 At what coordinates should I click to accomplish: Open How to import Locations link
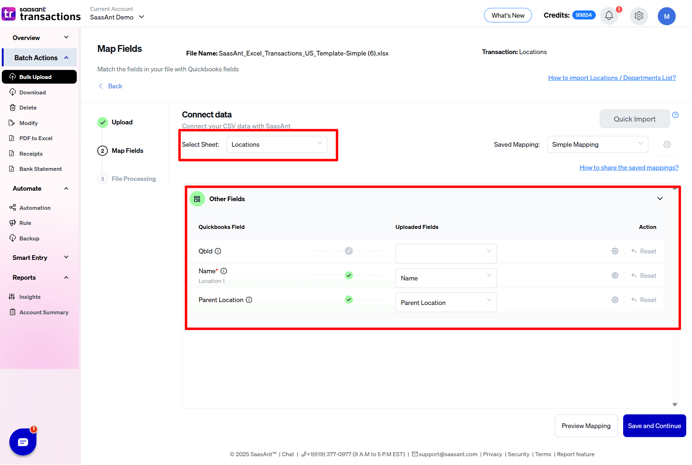(x=612, y=78)
